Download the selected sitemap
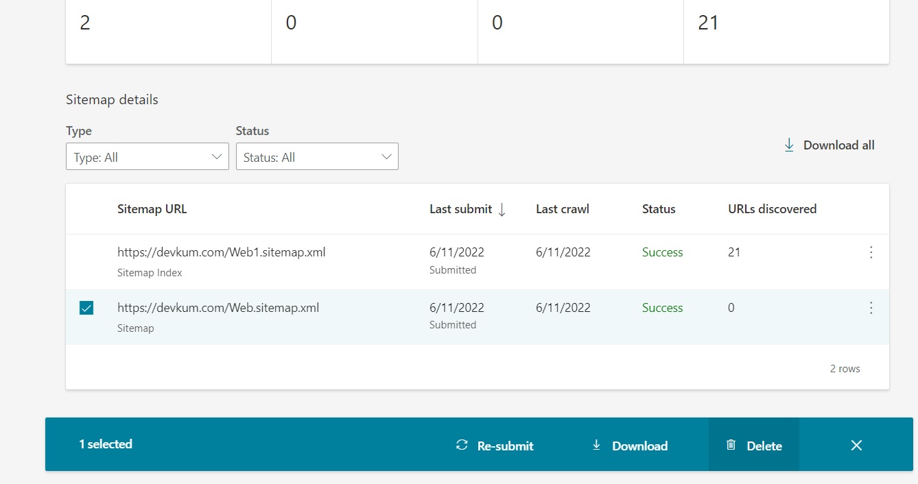This screenshot has width=918, height=484. click(629, 446)
